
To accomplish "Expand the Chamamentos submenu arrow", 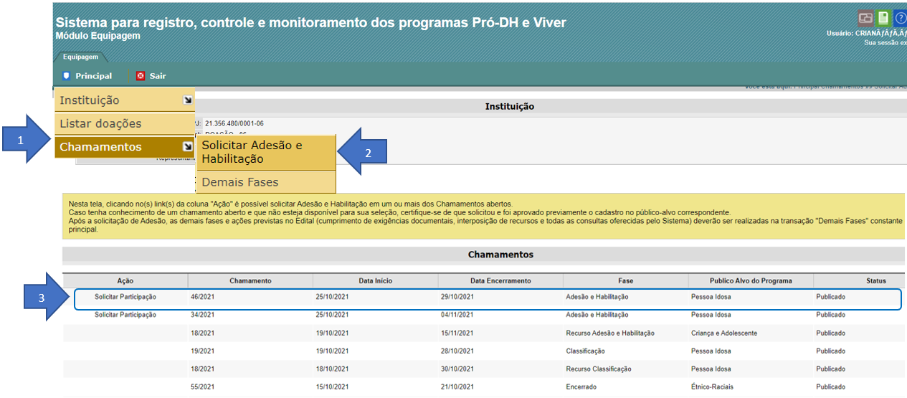I will [187, 147].
